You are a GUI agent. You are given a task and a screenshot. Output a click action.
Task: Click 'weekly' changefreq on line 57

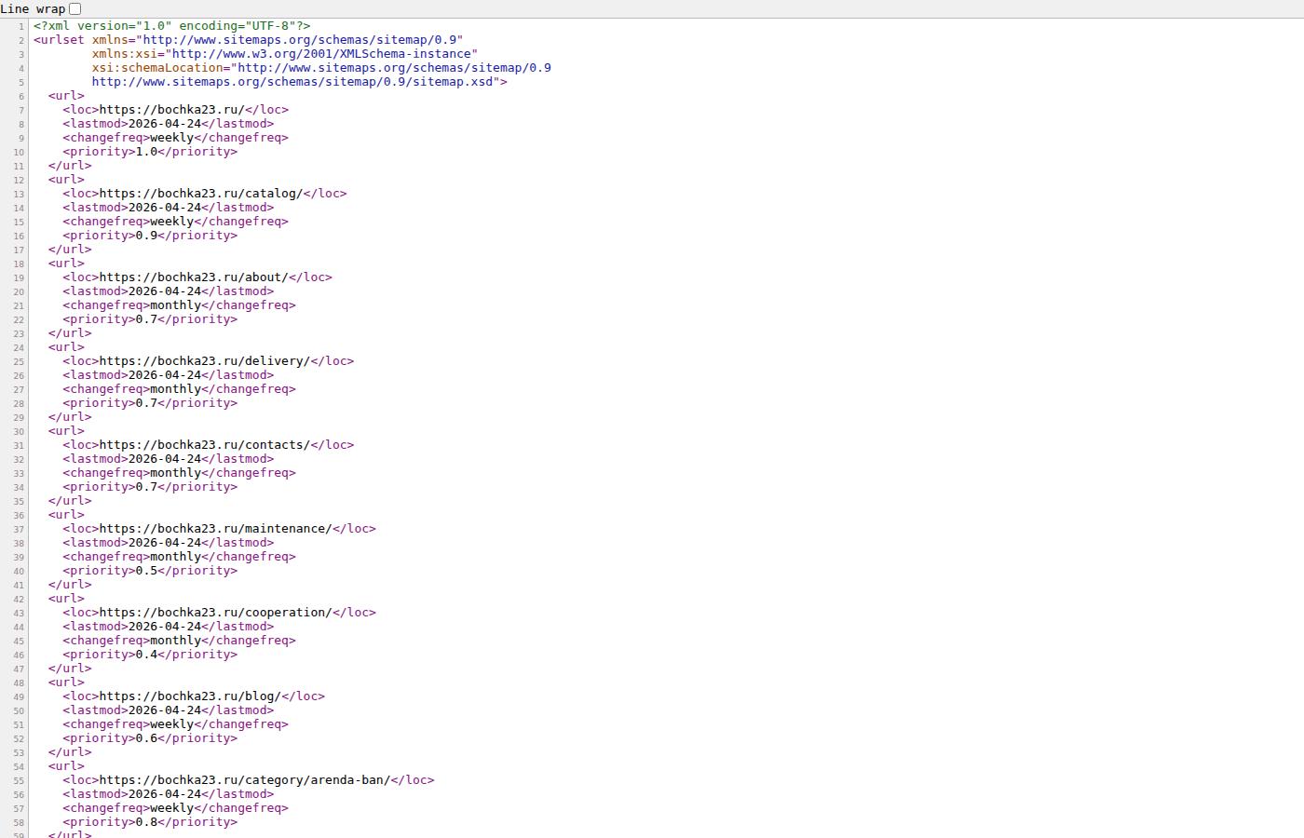pyautogui.click(x=172, y=808)
